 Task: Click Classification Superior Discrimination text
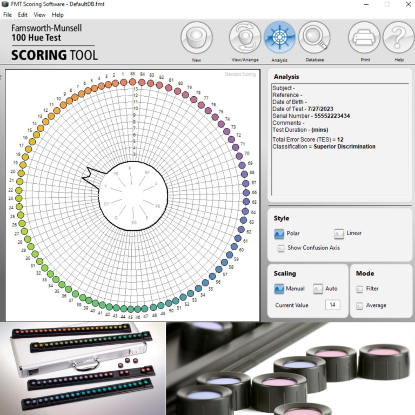click(324, 146)
